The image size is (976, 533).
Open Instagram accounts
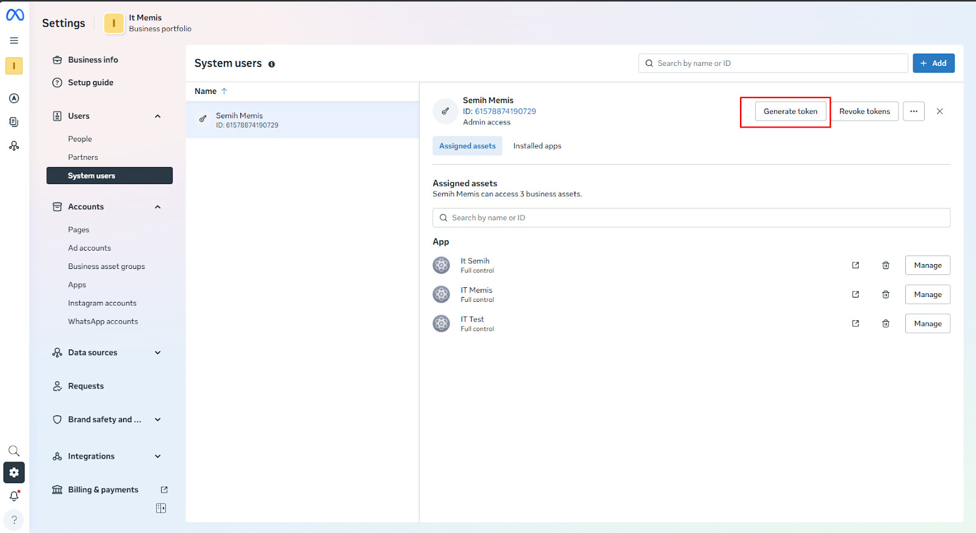point(102,303)
